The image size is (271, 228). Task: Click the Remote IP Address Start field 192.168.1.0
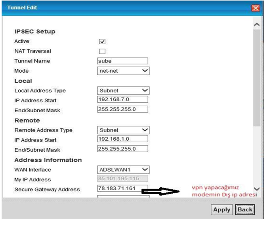coord(122,139)
